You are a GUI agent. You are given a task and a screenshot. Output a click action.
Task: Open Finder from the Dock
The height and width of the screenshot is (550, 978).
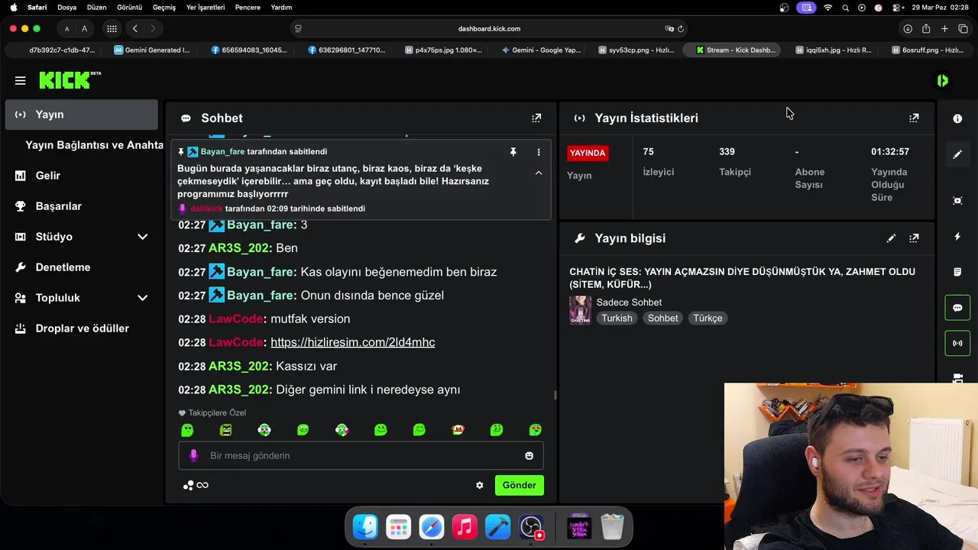pyautogui.click(x=365, y=527)
